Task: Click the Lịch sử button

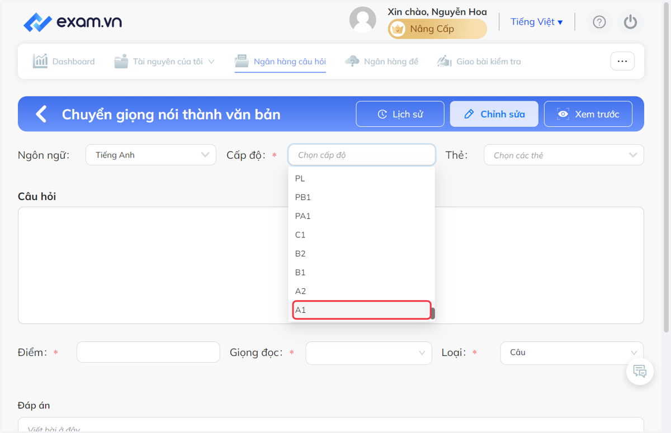Action: tap(400, 114)
